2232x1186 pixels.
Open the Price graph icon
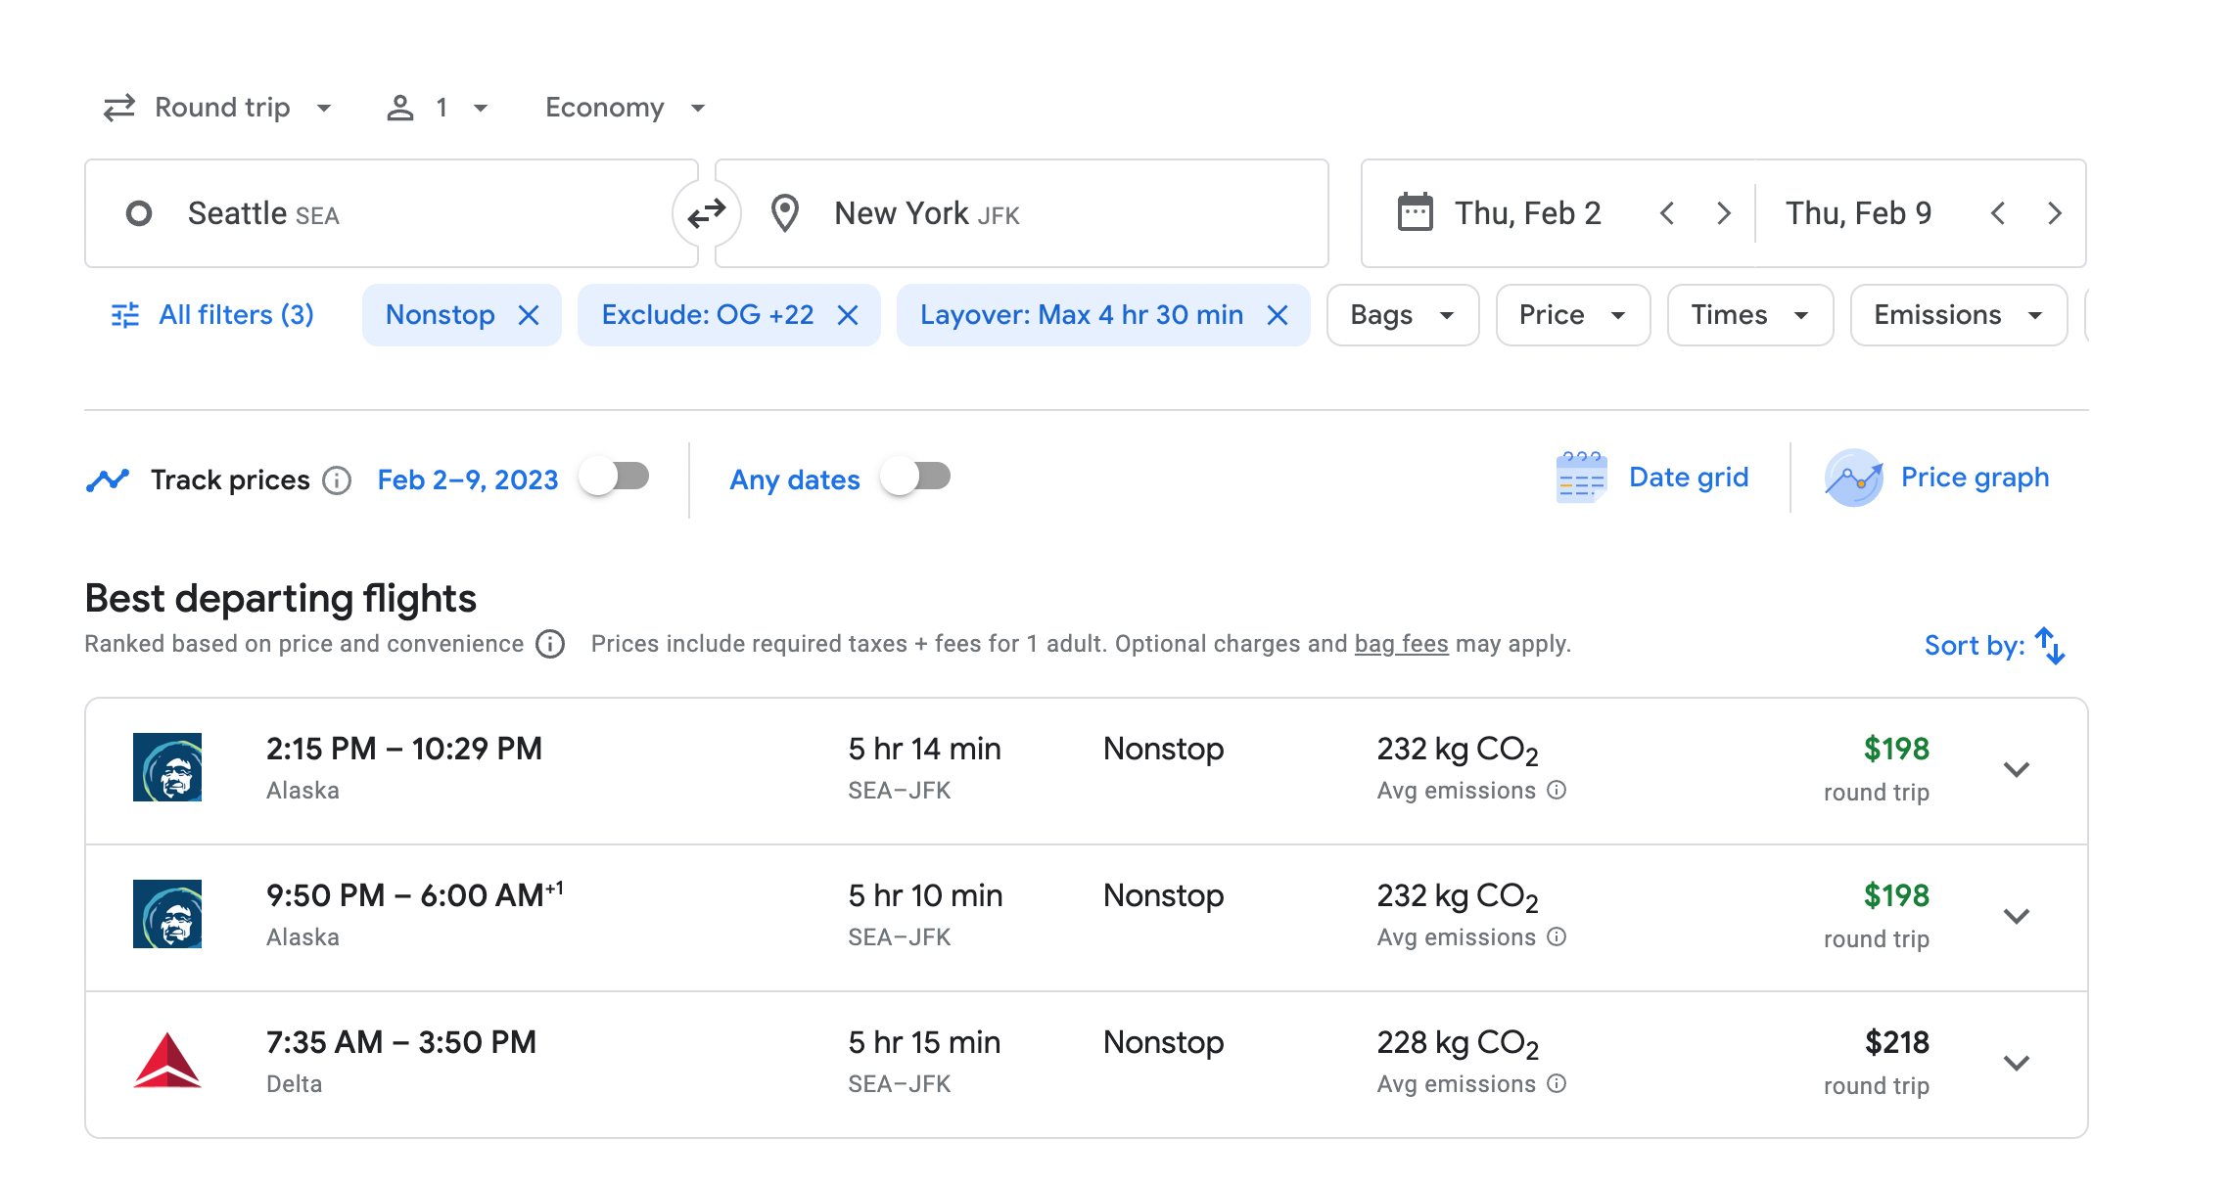pyautogui.click(x=1853, y=478)
